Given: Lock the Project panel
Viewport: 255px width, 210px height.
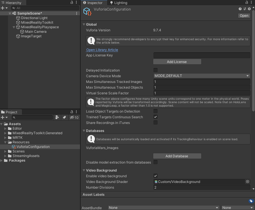Looking at the screenshot, I should click(x=72, y=112).
